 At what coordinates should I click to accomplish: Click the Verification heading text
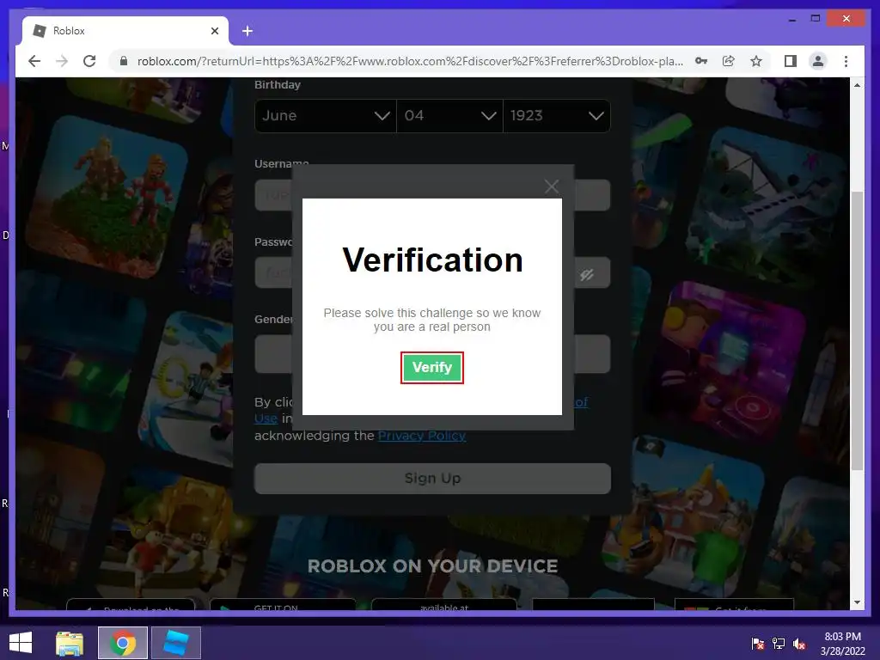432,260
